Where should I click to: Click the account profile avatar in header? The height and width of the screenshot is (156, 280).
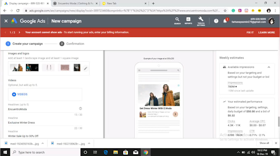[272, 21]
